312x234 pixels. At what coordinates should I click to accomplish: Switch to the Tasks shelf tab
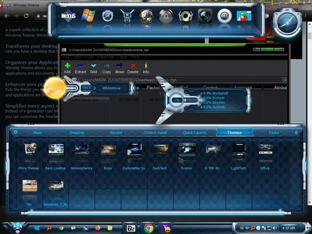coord(274,133)
